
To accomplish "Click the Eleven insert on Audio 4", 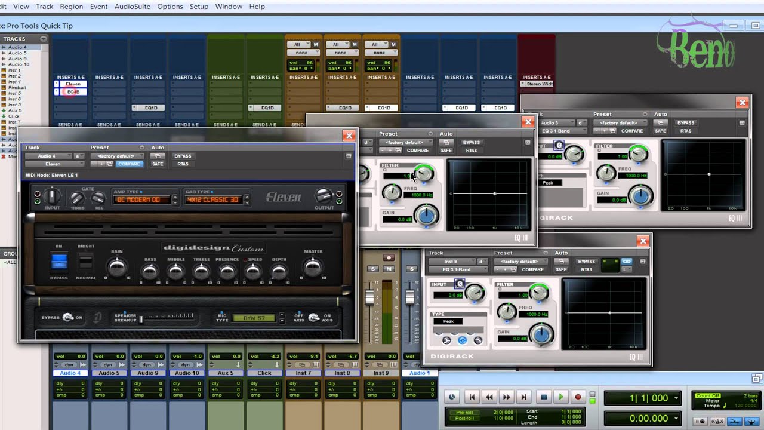I will (x=73, y=84).
